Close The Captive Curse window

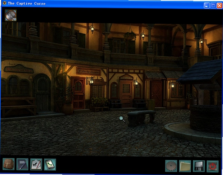coord(220,6)
